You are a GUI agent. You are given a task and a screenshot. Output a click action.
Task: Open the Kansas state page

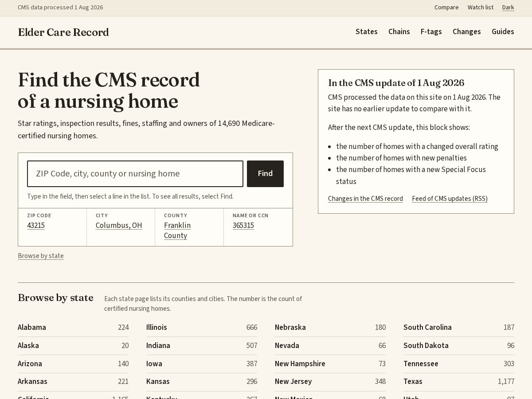coord(158,381)
